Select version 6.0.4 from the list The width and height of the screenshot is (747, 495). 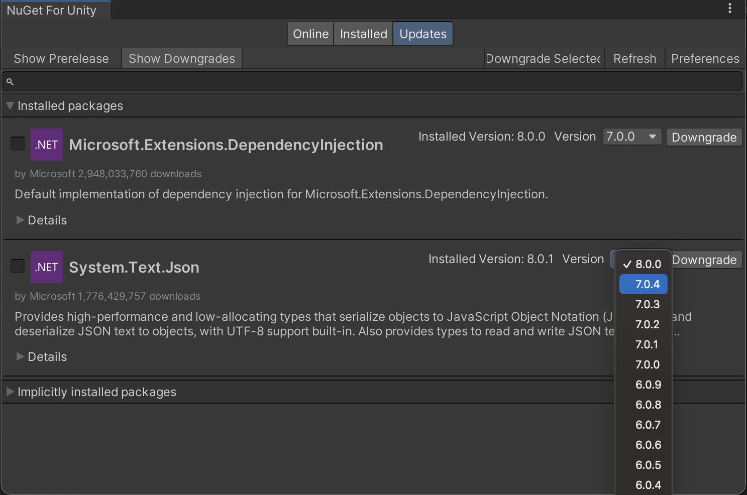tap(644, 485)
